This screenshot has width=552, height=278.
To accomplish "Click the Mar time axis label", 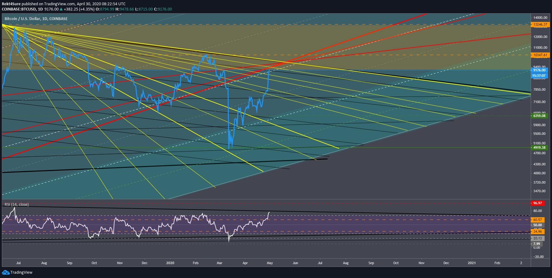I will pos(220,263).
